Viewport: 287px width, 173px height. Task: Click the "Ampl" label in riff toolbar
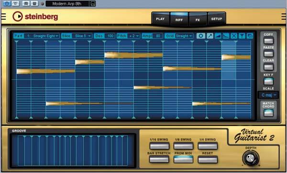[x=147, y=36]
